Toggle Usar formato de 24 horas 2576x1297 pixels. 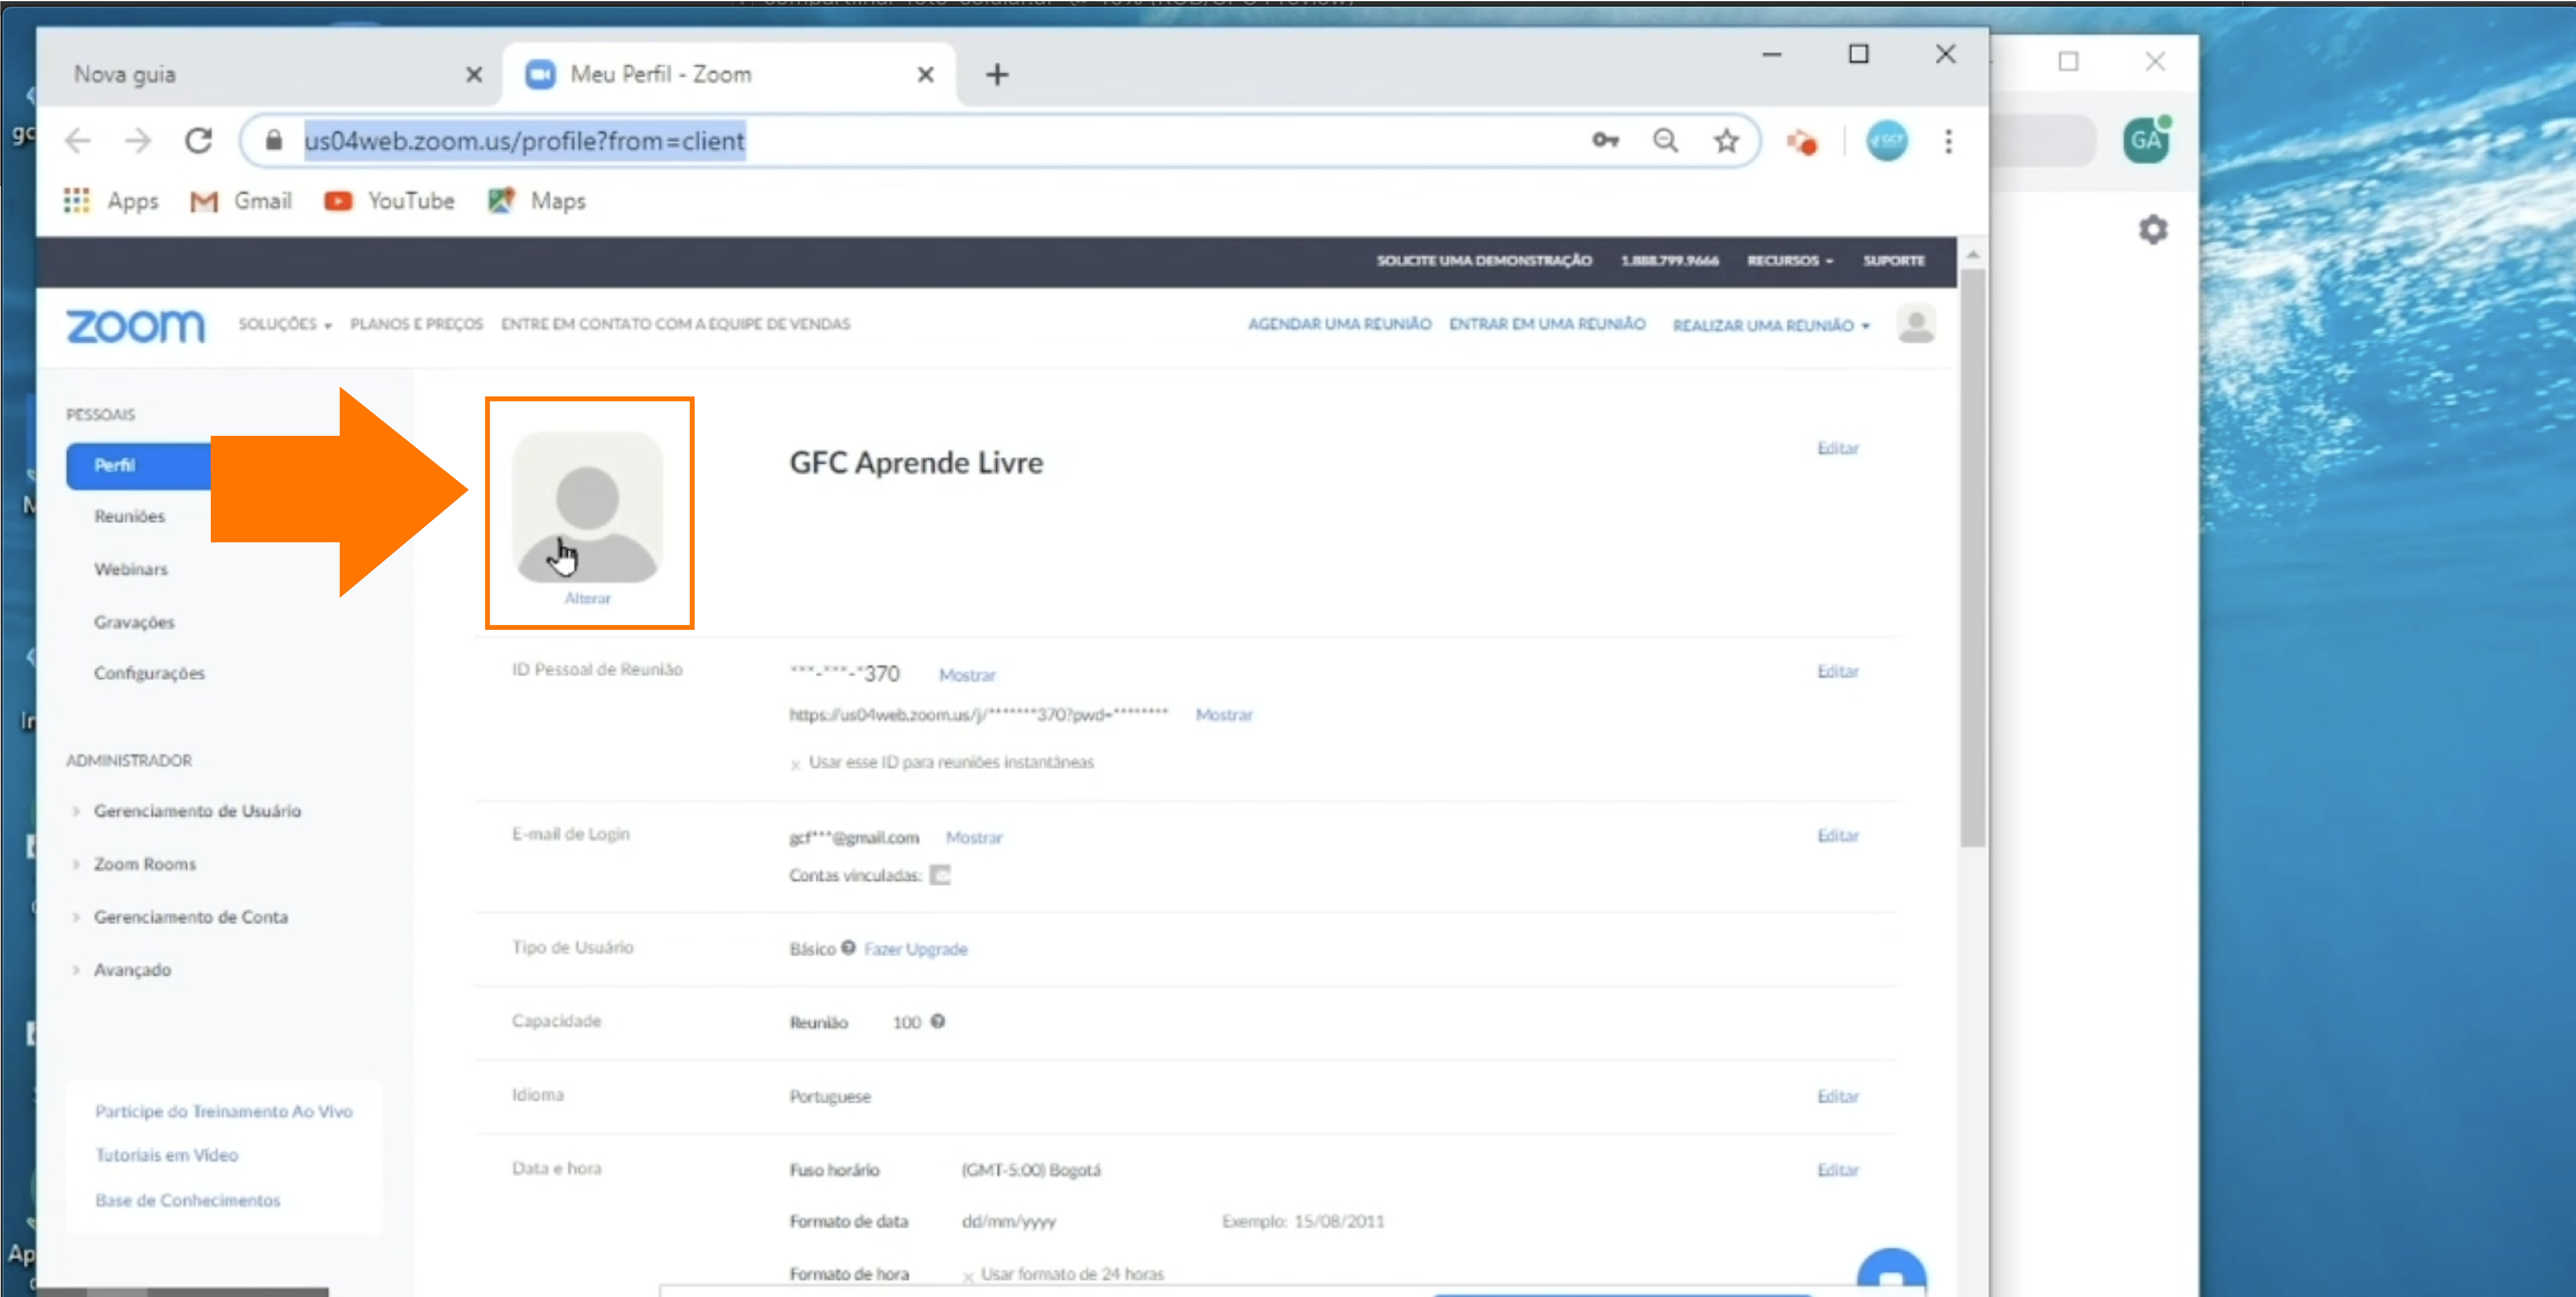(x=968, y=1277)
